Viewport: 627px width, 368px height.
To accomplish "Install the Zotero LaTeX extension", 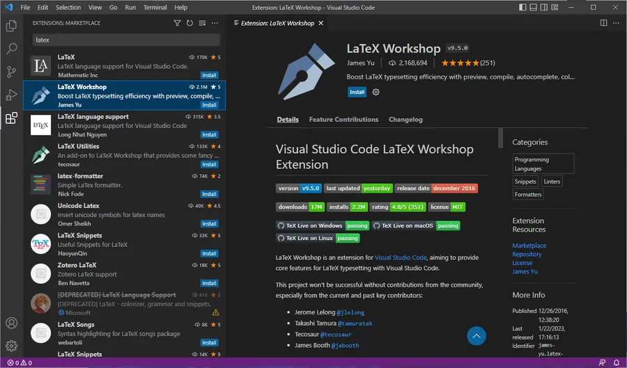I will point(209,283).
